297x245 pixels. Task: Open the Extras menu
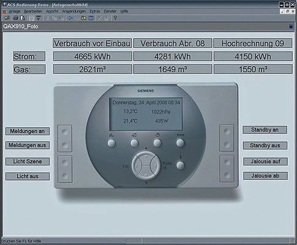tap(95, 11)
